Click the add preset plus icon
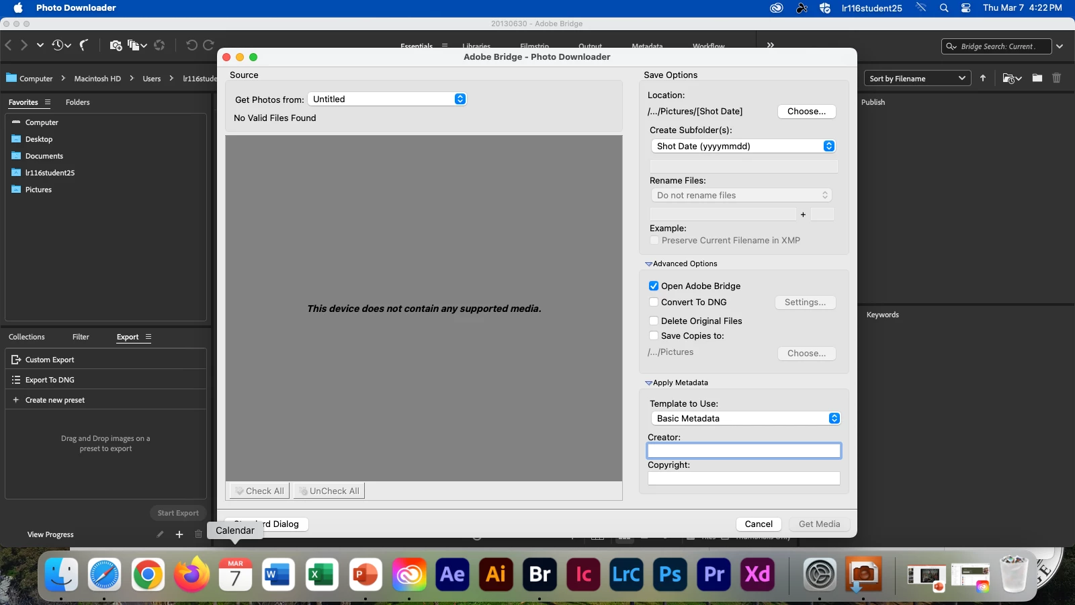The image size is (1075, 605). (x=179, y=534)
